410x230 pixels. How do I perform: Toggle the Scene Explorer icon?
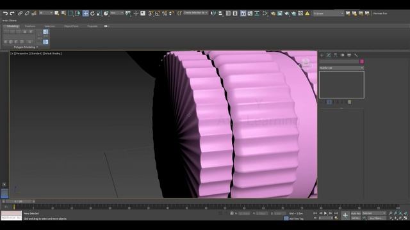pos(228,13)
